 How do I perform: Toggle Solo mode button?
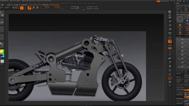coord(170,82)
